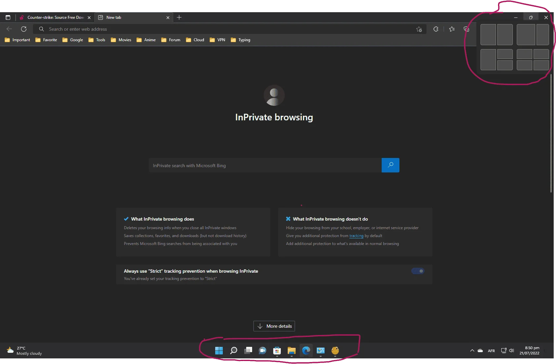Open the tab actions menu icon
Image resolution: width=556 pixels, height=364 pixels.
click(8, 17)
